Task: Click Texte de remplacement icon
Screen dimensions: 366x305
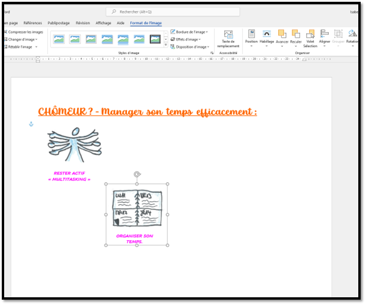Action: coord(228,34)
